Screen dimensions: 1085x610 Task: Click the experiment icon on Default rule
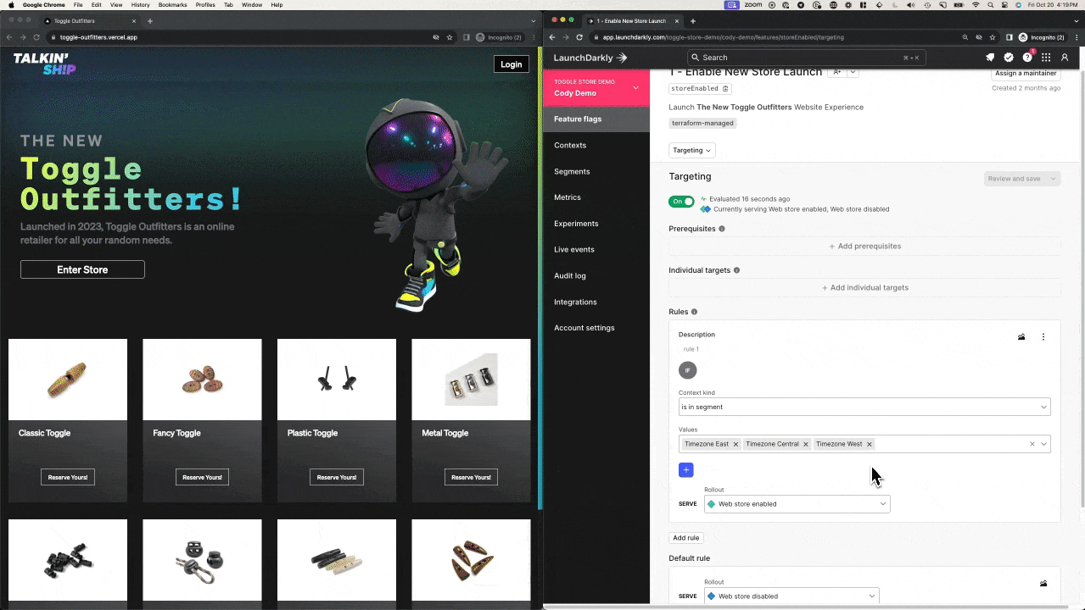pos(1043,583)
